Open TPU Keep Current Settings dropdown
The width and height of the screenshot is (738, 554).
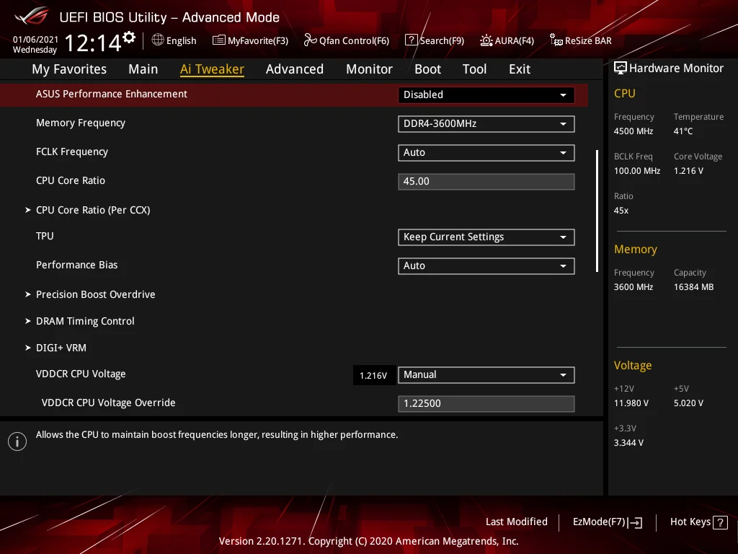pyautogui.click(x=486, y=237)
